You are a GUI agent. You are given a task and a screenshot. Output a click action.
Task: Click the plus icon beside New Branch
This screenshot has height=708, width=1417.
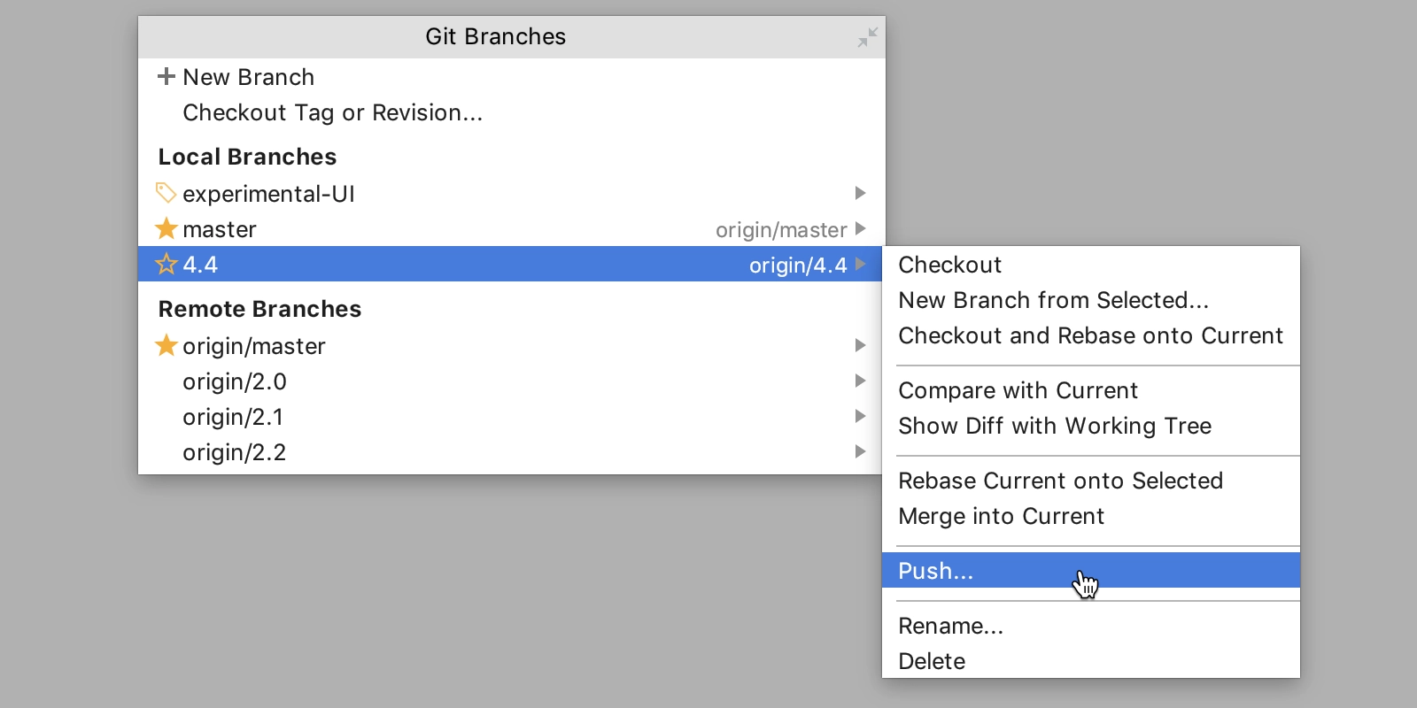[166, 76]
